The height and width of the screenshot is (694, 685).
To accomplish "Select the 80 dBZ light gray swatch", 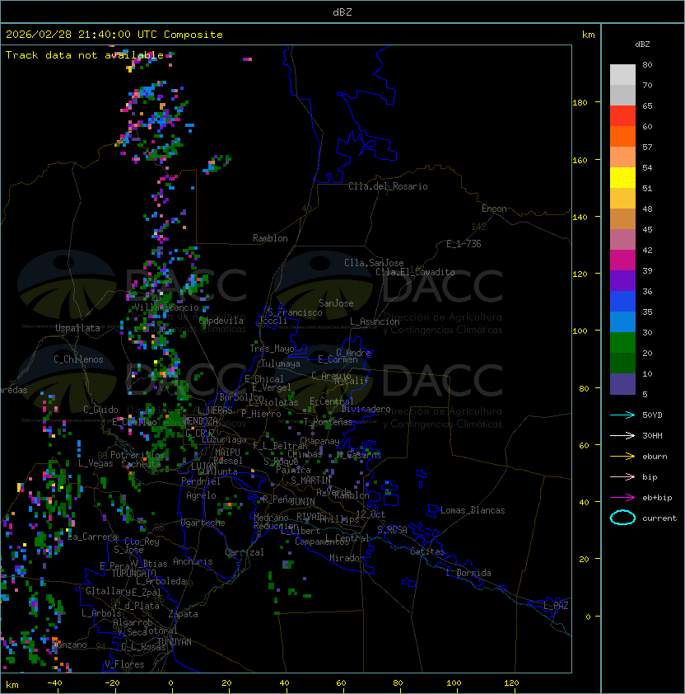I will [622, 74].
